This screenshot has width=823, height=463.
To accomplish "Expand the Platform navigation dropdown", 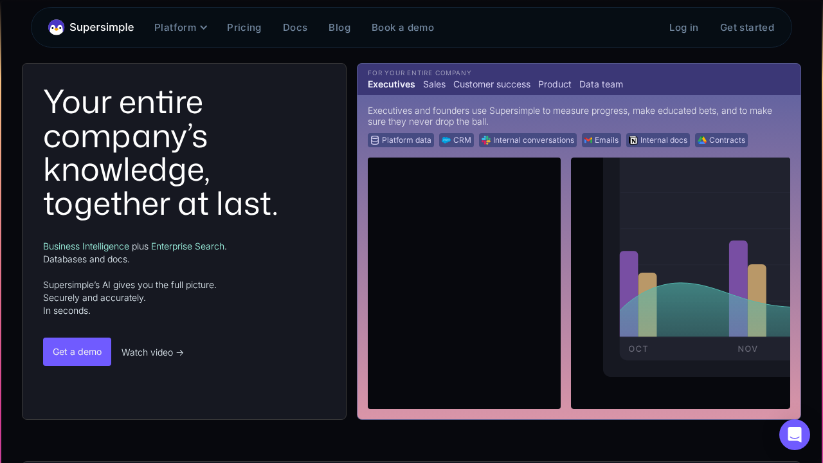I will 180,27.
